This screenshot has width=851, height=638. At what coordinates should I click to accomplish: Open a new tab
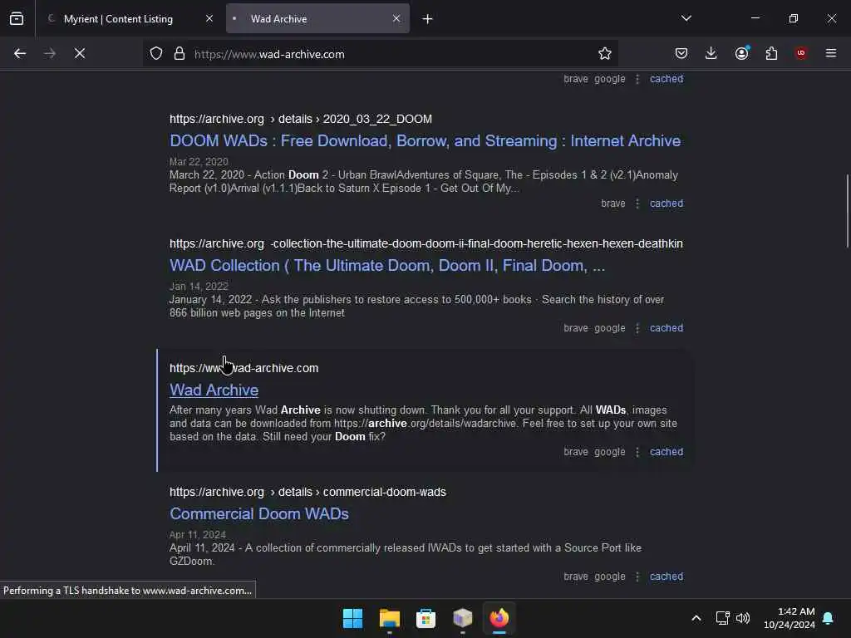[x=428, y=19]
